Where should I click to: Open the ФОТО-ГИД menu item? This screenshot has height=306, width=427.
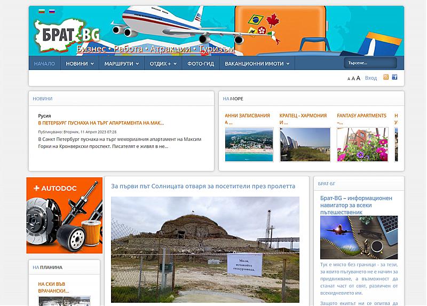[x=200, y=64]
